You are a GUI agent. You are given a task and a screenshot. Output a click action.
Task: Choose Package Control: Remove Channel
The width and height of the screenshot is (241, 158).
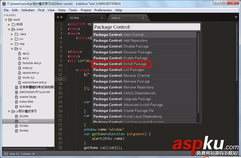[145, 76]
